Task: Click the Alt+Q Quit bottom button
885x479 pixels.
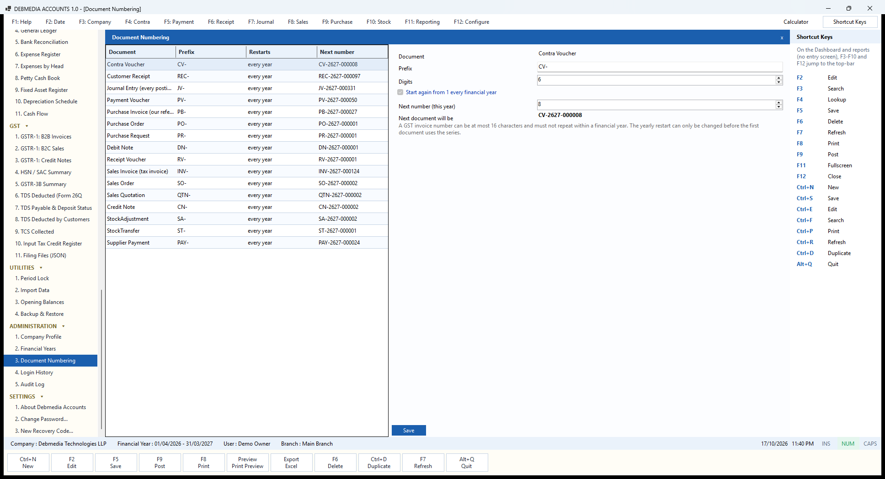Action: point(467,463)
